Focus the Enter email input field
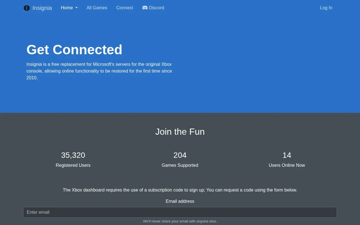360x225 pixels. [x=180, y=212]
